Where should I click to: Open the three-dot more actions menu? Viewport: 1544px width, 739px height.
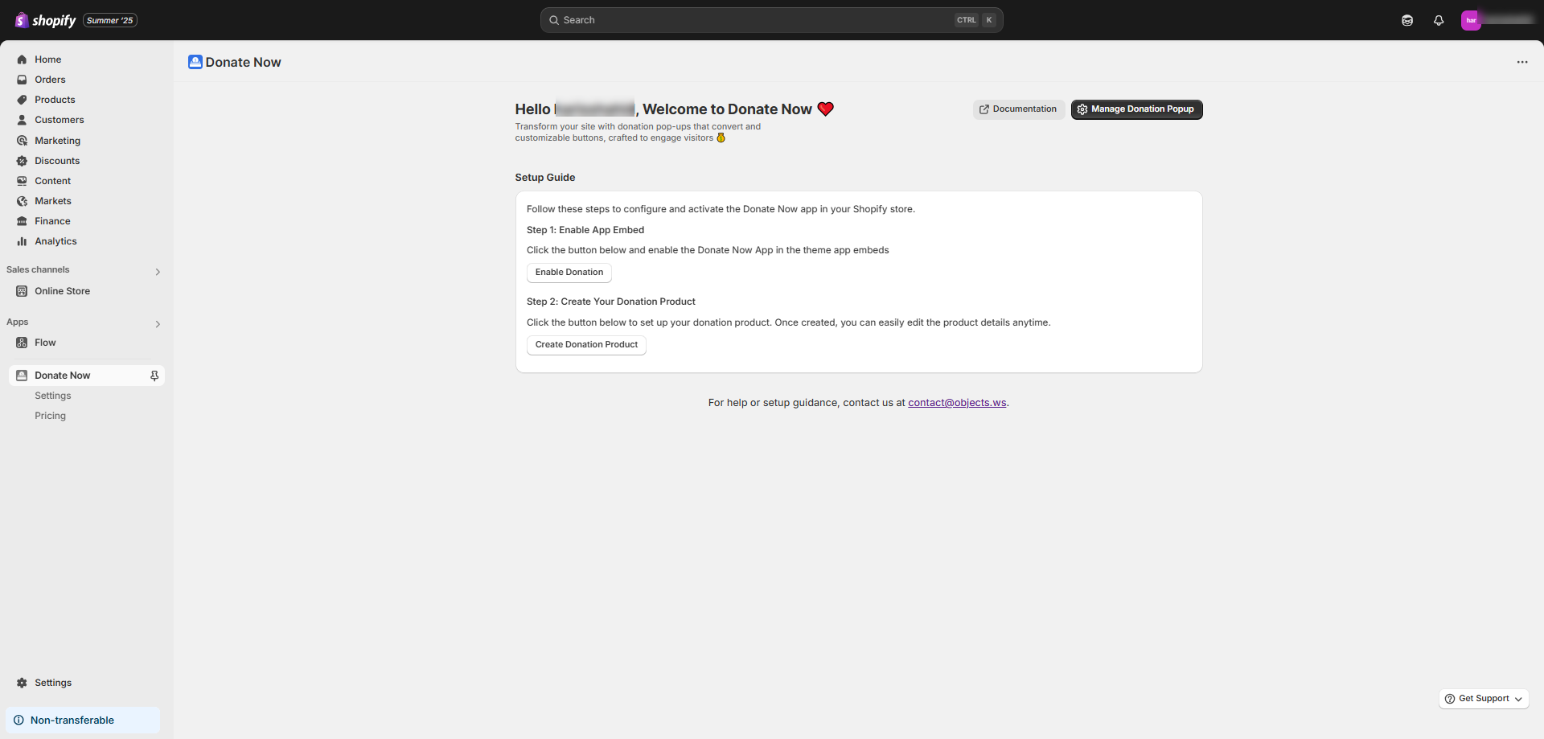click(1522, 62)
